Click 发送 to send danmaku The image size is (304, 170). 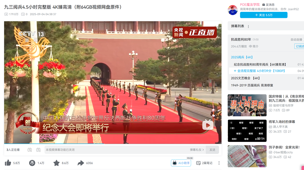[x=212, y=150]
